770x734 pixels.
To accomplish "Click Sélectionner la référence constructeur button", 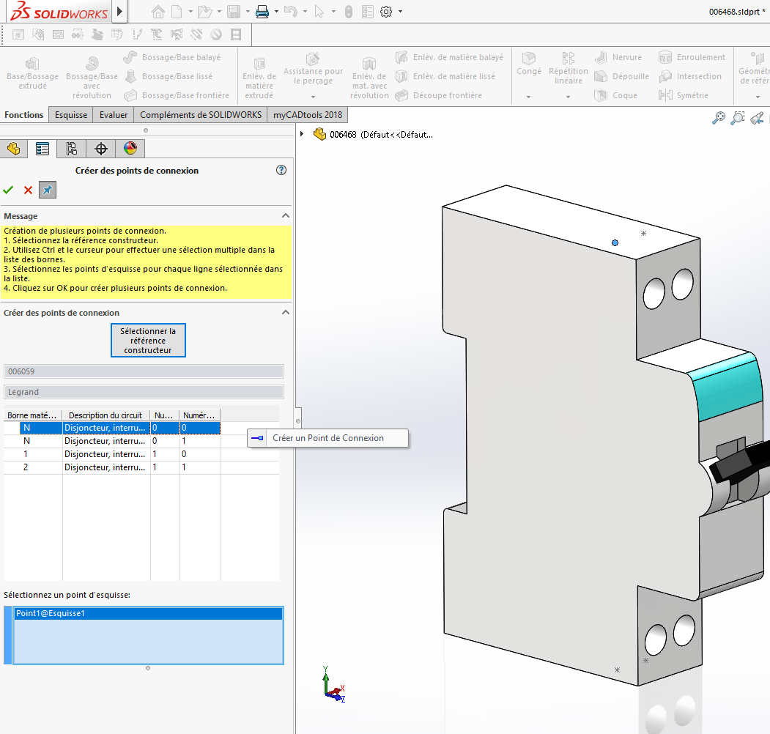I will pyautogui.click(x=148, y=340).
